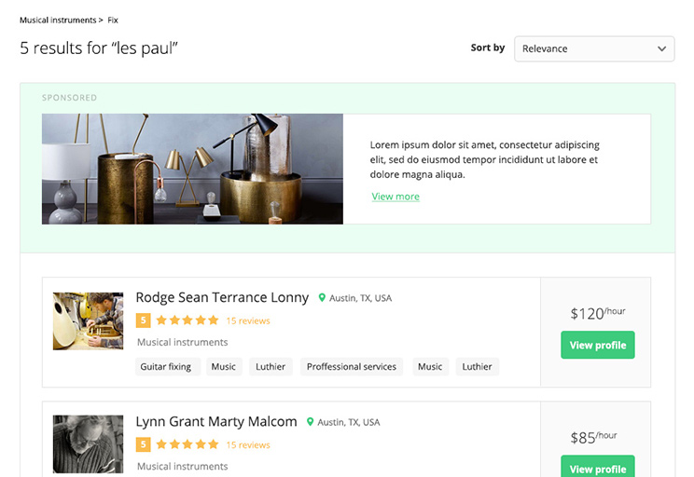Click Rodge's green location pin icon
The height and width of the screenshot is (477, 694).
click(322, 298)
